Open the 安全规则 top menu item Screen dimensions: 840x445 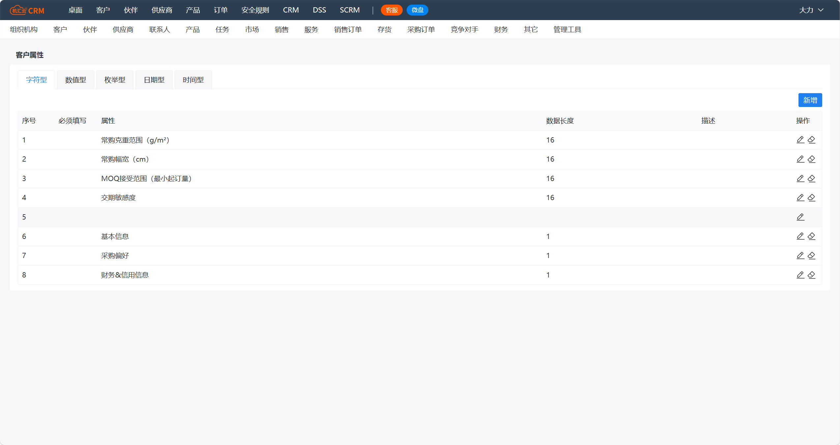[255, 10]
